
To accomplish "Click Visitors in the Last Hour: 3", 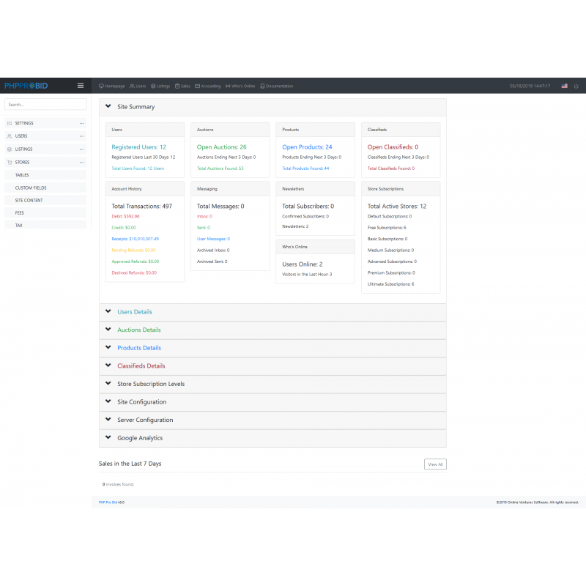I will [307, 274].
